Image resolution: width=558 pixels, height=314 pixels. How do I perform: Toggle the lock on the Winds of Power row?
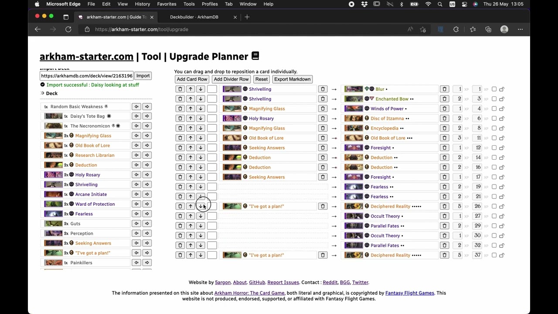[502, 109]
